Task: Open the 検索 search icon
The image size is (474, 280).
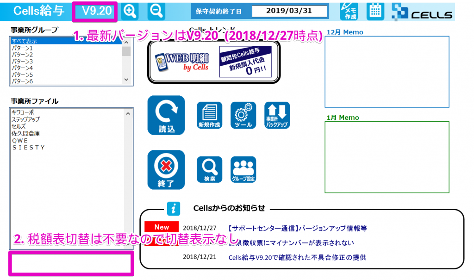Action: click(210, 170)
